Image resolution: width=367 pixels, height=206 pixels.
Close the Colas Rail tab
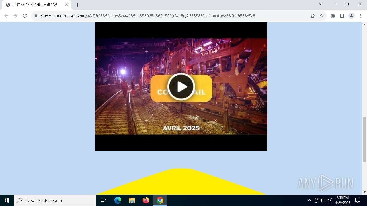coord(67,5)
